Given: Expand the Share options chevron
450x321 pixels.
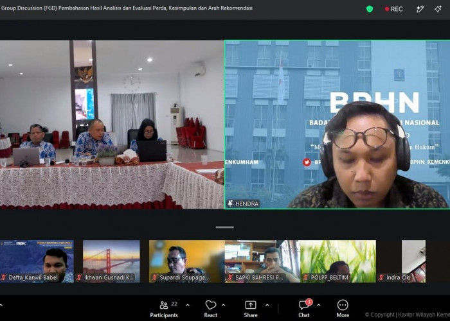Looking at the screenshot, I should (267, 305).
